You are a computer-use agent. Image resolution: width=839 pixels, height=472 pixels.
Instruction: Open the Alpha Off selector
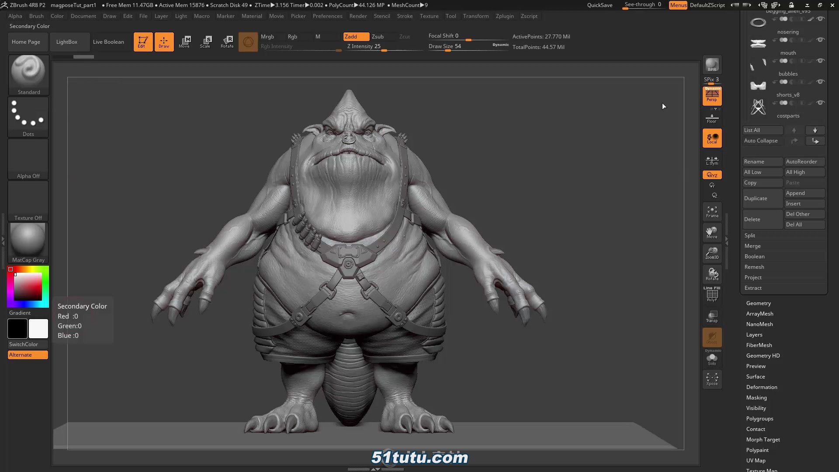point(28,159)
